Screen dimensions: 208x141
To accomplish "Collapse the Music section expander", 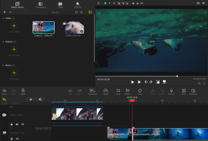I will 3,65.
